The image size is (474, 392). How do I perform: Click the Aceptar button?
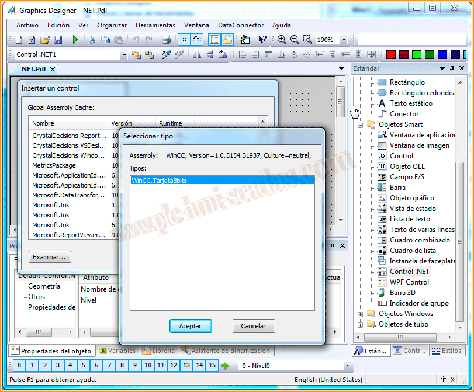[191, 326]
